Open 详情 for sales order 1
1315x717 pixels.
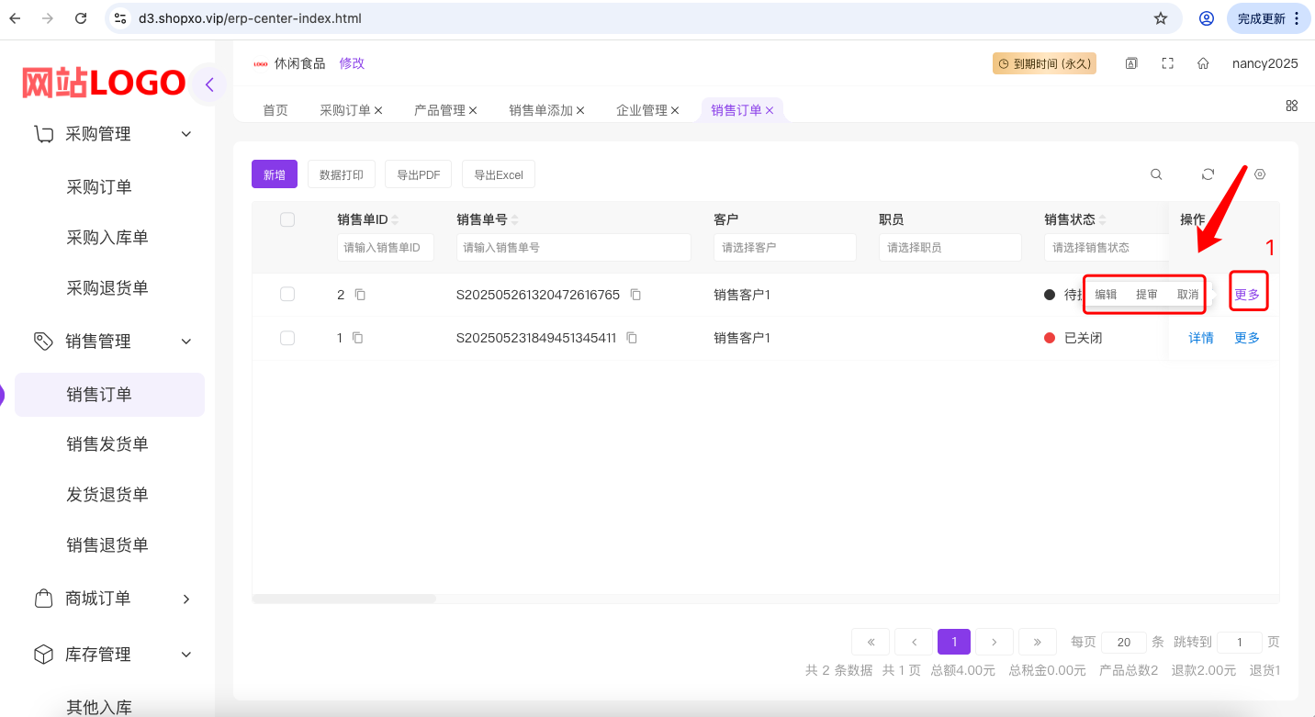click(x=1201, y=338)
